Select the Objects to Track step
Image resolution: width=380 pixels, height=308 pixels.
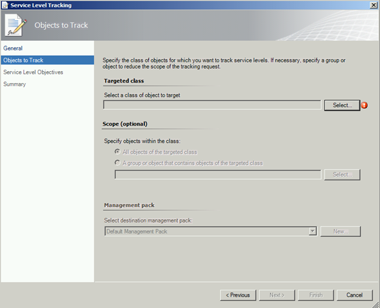pos(47,60)
